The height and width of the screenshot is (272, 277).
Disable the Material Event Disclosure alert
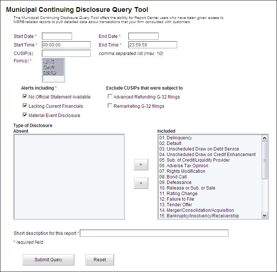point(25,115)
